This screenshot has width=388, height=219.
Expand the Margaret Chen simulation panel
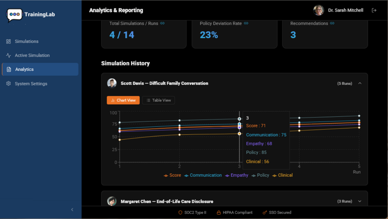[x=360, y=201]
